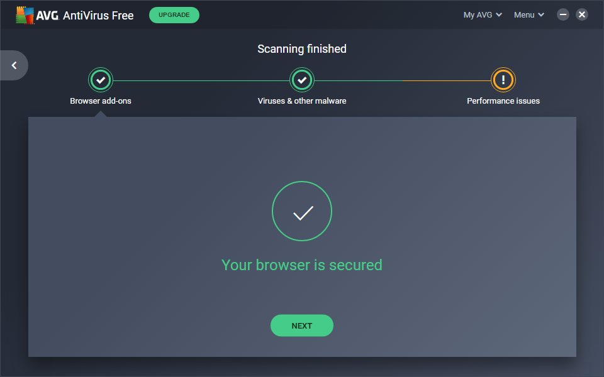Select the Browser add-ons step label
Screen dimensions: 604x377
[101, 101]
